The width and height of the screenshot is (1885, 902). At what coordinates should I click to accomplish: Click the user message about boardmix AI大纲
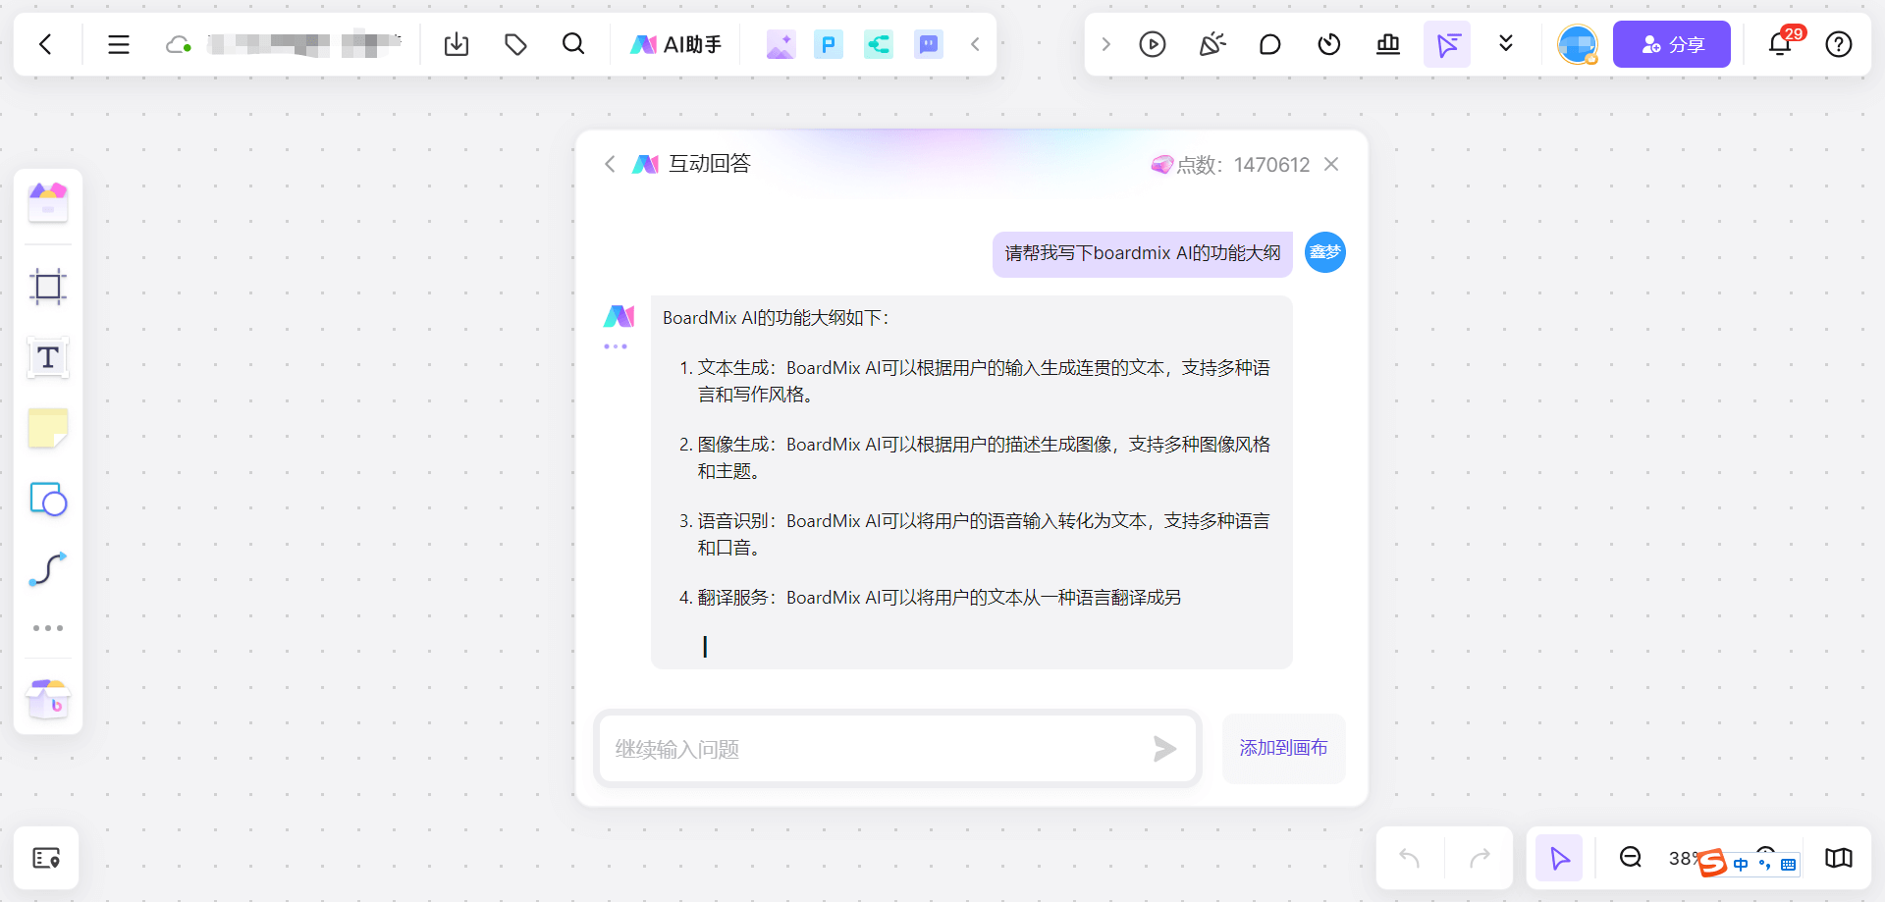(1143, 254)
